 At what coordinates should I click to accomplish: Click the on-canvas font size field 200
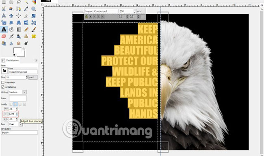(x=126, y=11)
